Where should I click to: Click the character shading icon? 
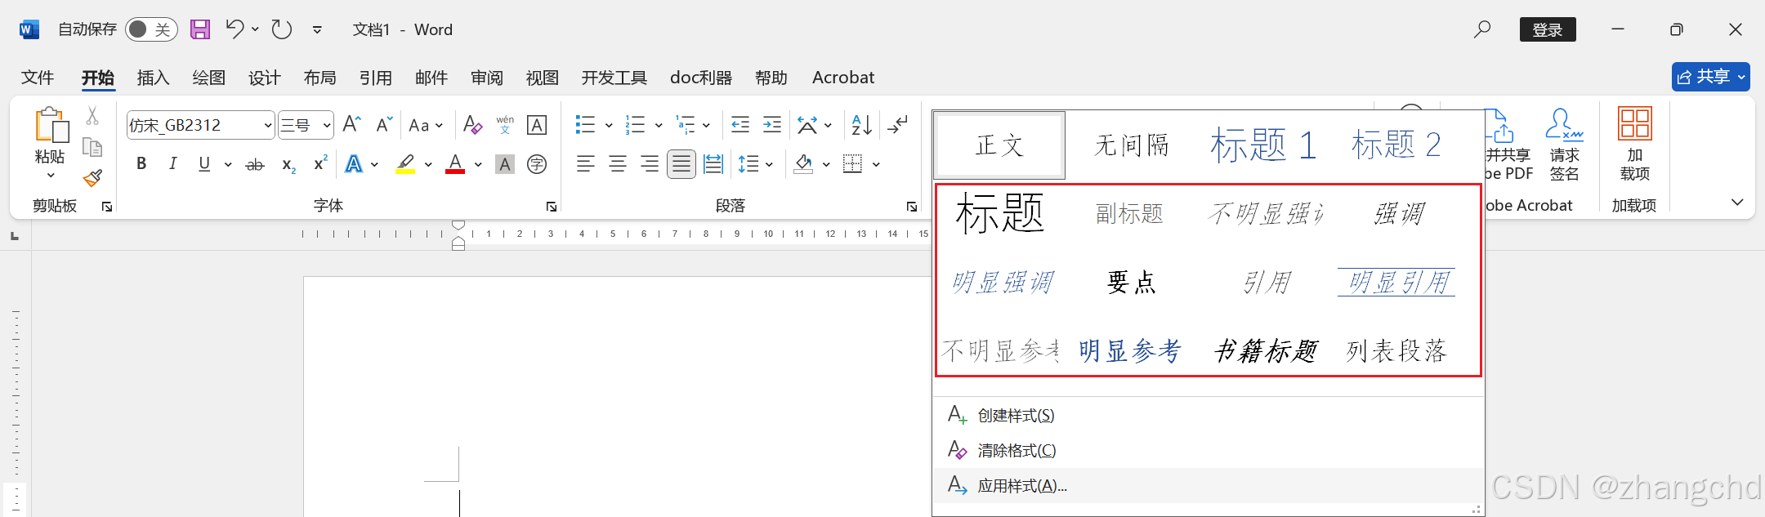coord(505,164)
